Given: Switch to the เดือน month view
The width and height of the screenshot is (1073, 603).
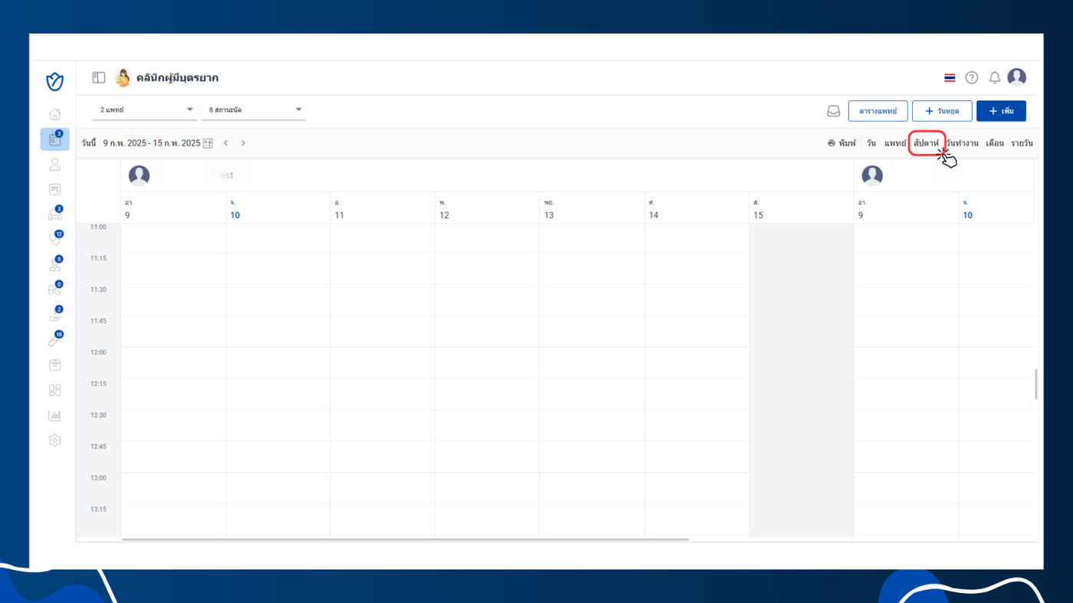Looking at the screenshot, I should click(x=995, y=143).
